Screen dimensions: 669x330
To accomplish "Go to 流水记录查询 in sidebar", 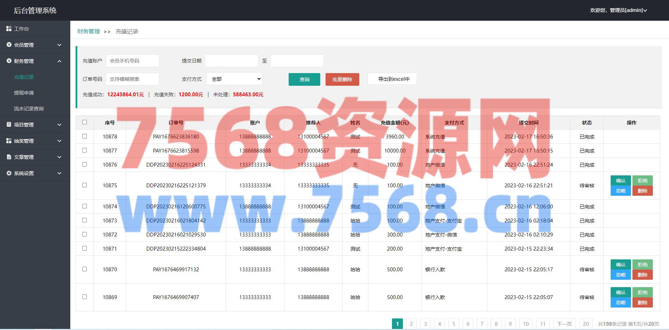I will [29, 109].
